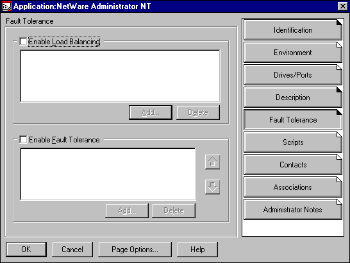Enable Load Balancing checkbox
This screenshot has width=350, height=263.
[x=23, y=41]
